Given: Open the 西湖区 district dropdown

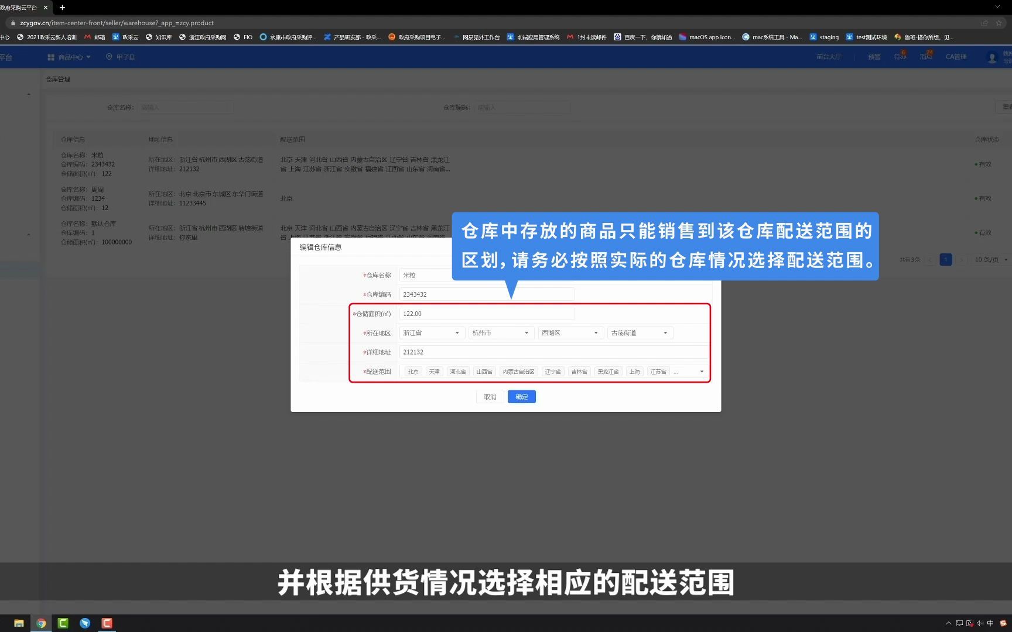Looking at the screenshot, I should coord(571,333).
